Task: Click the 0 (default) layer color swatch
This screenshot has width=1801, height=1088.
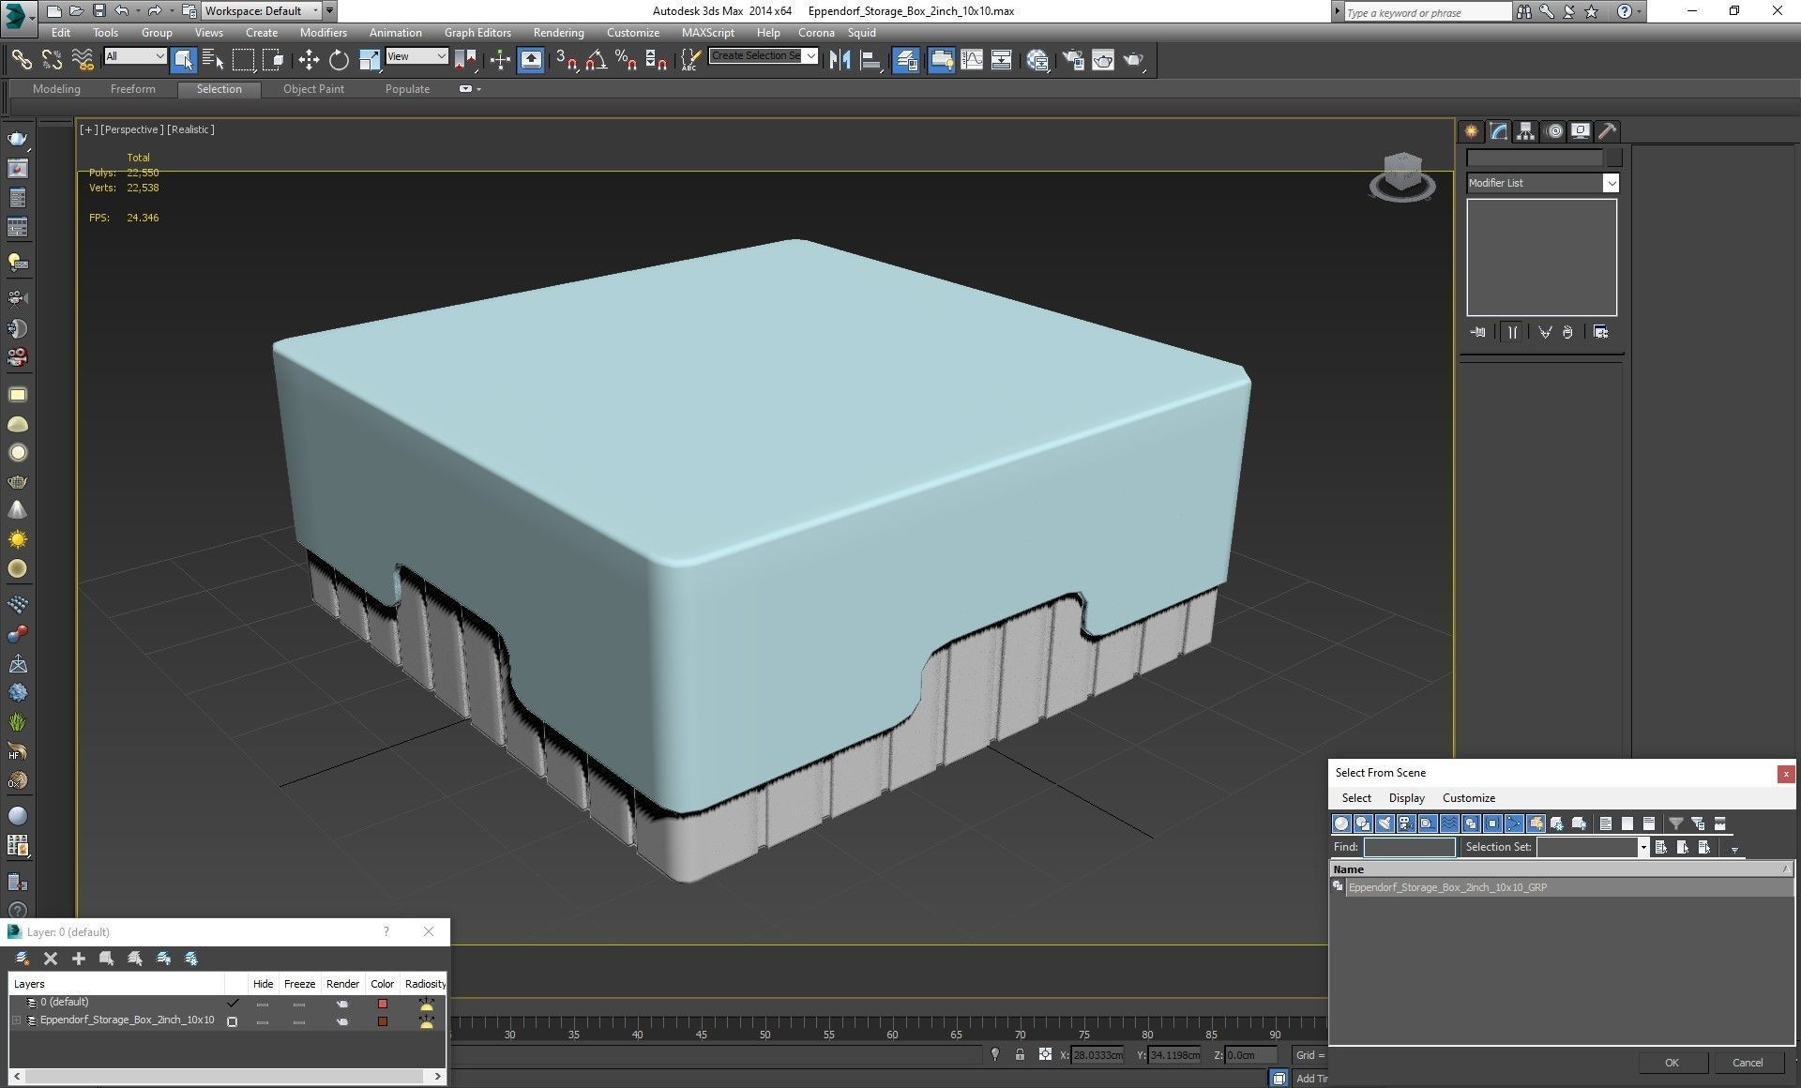Action: coord(382,1004)
